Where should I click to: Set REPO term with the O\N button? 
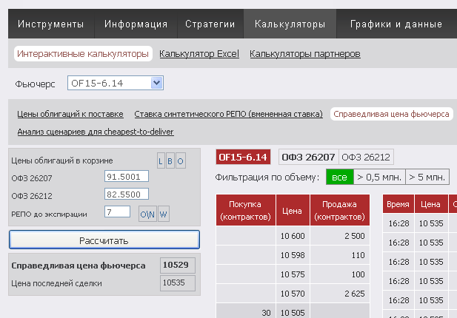tap(147, 214)
